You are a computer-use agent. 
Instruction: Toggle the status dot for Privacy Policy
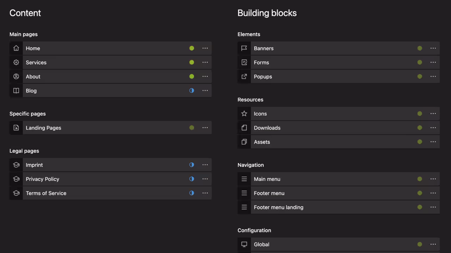tap(192, 179)
